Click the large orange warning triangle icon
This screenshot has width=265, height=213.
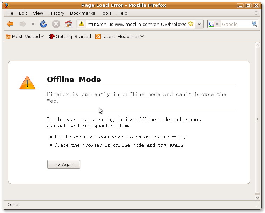[27, 83]
